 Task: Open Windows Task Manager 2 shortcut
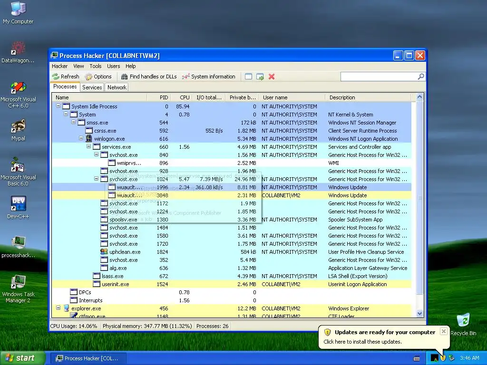18,289
